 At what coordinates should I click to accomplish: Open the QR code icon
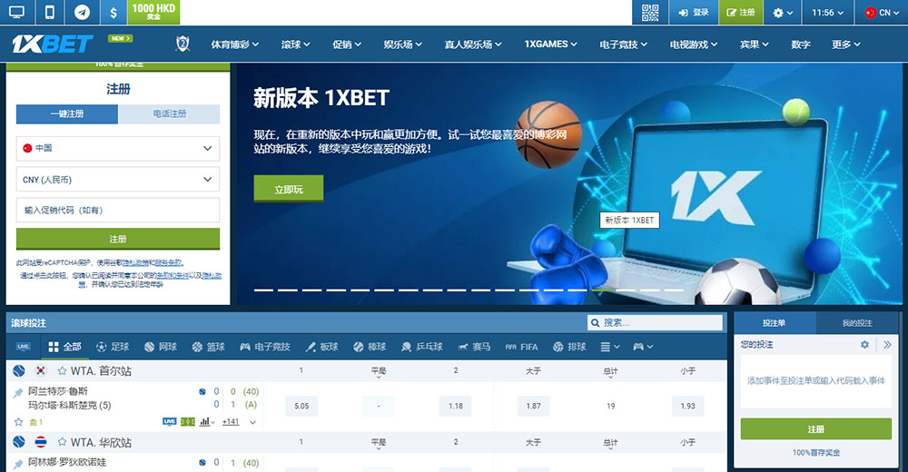[x=650, y=12]
